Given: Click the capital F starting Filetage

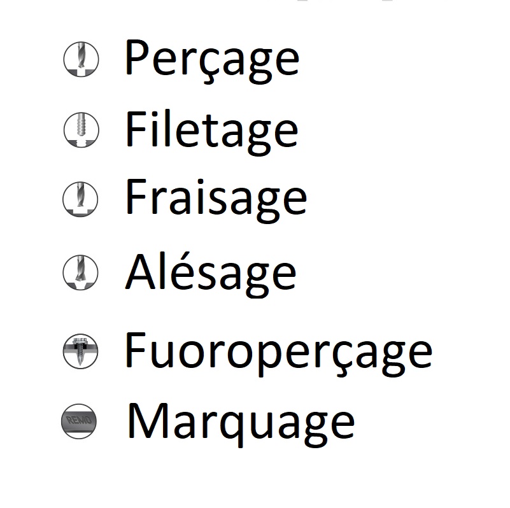Looking at the screenshot, I should coord(136,129).
